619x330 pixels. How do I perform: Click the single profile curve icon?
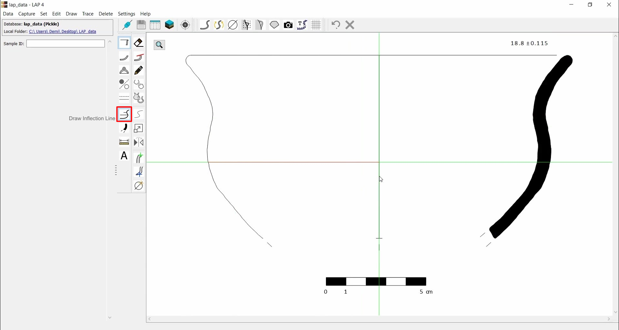coord(205,25)
